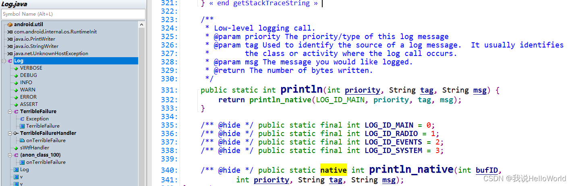Select the sWtfHandler field icon

pyautogui.click(x=16, y=148)
